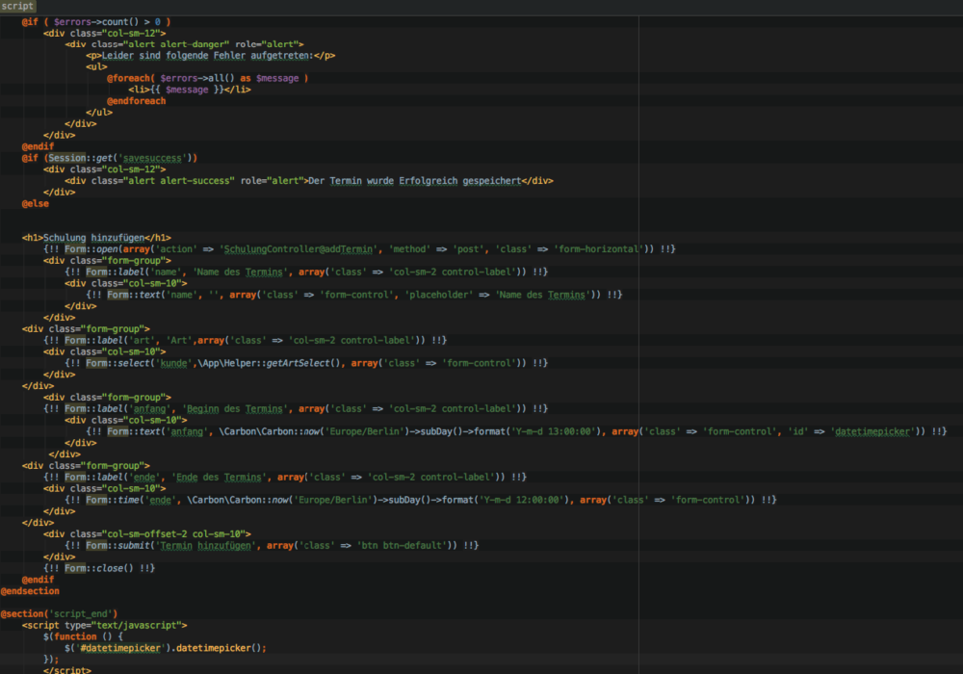The image size is (963, 674).
Task: Place cursor on the first @if $errors line
Action: point(96,22)
